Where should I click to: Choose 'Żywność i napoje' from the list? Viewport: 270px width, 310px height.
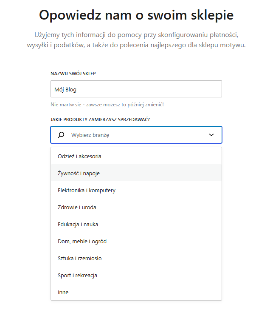(79, 173)
